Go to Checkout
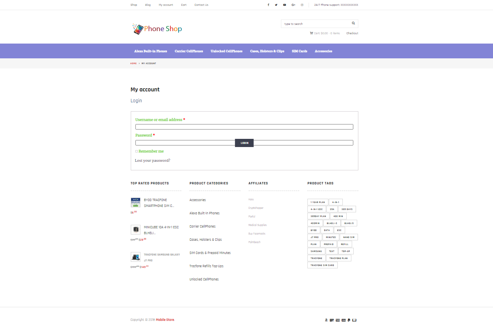 352,33
